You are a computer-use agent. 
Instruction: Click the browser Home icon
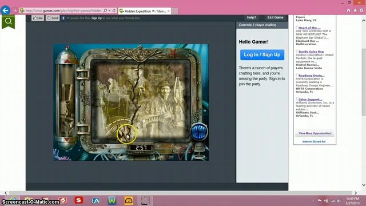(348, 10)
